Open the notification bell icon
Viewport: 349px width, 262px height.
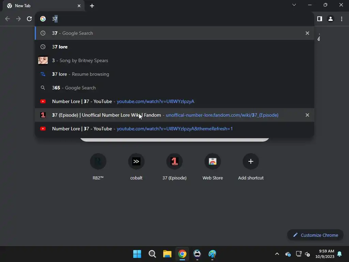[x=340, y=254]
